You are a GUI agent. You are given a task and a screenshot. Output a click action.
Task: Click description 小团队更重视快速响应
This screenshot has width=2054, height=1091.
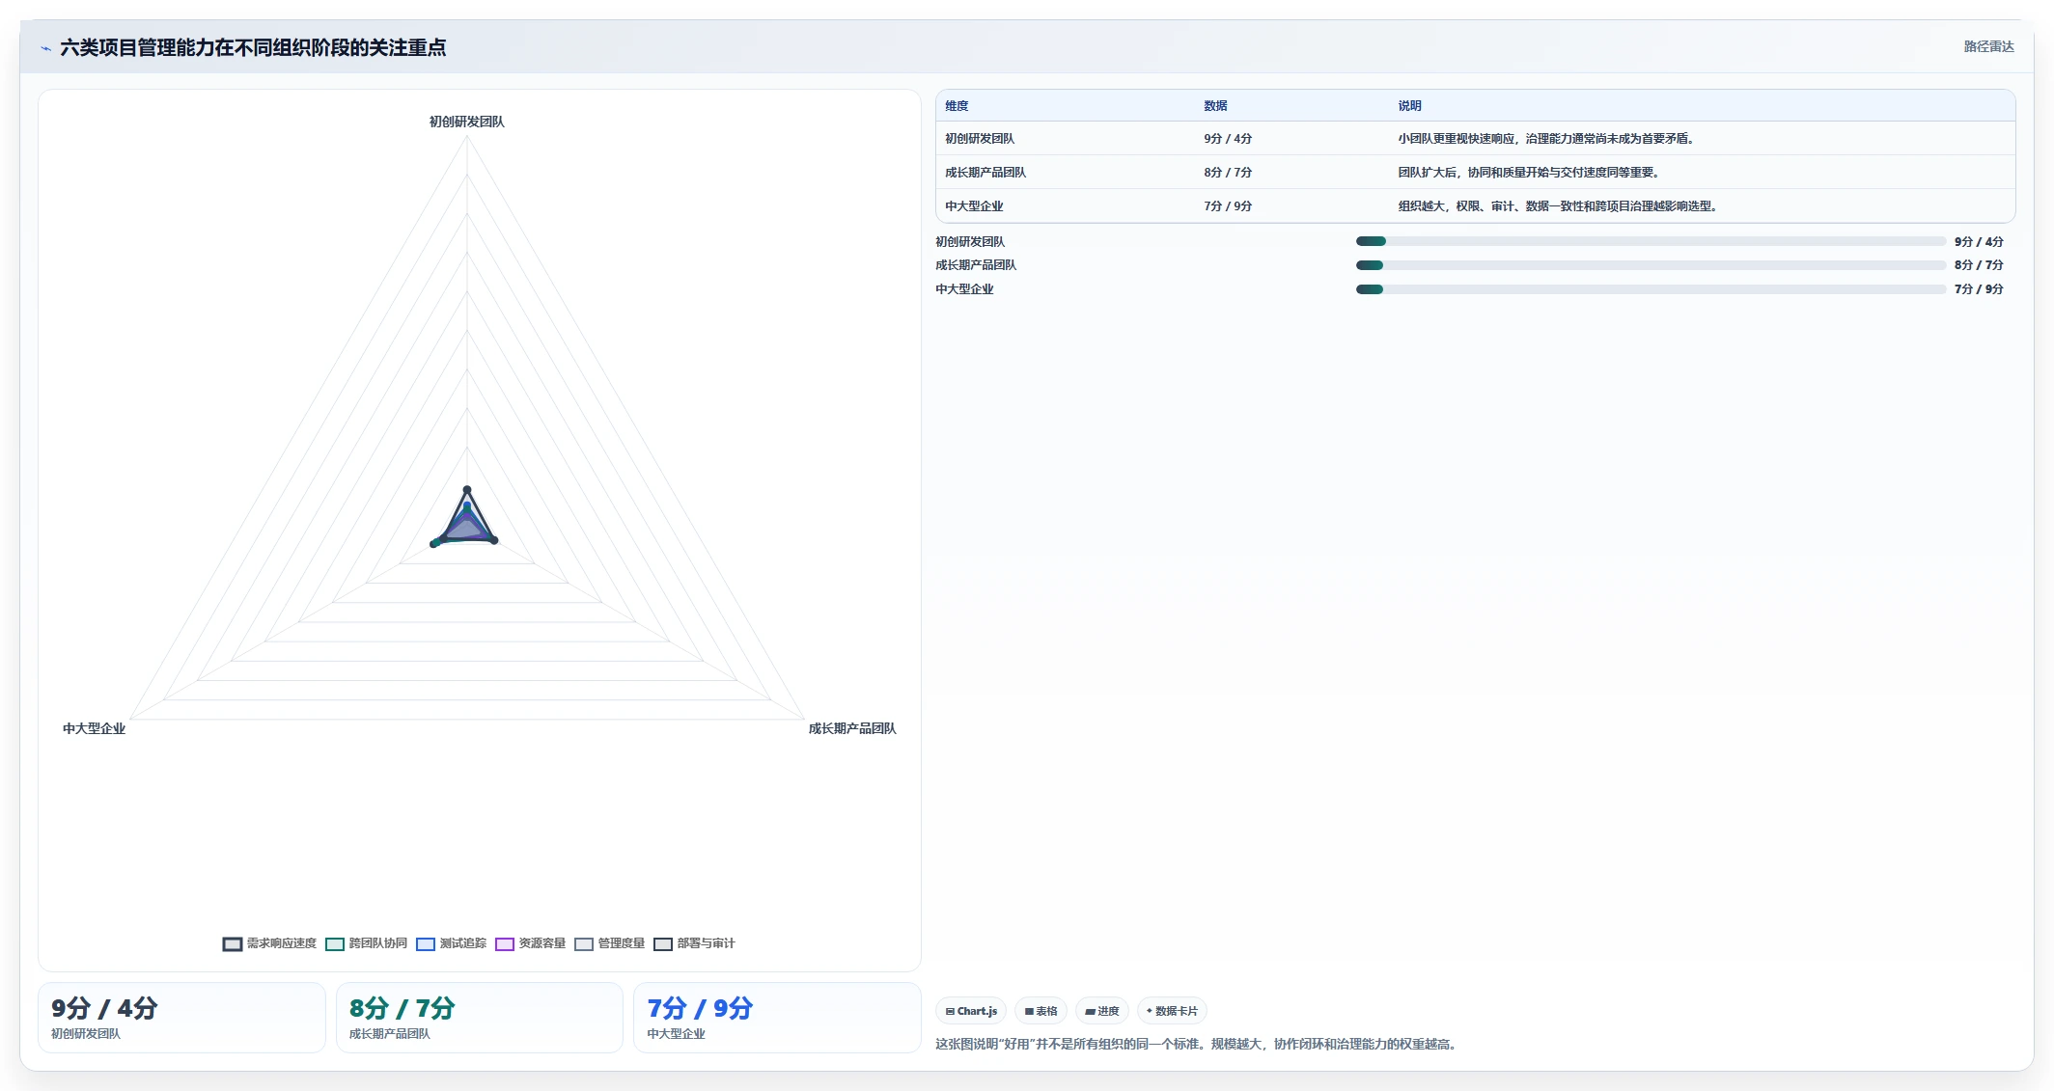pos(1546,139)
